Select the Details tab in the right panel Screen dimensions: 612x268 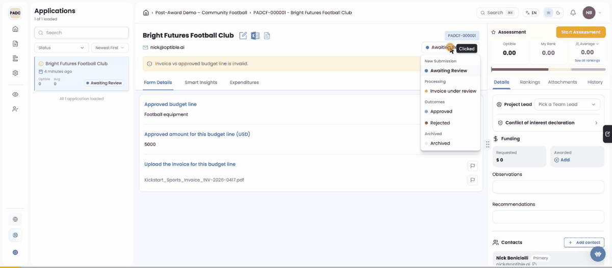[501, 82]
